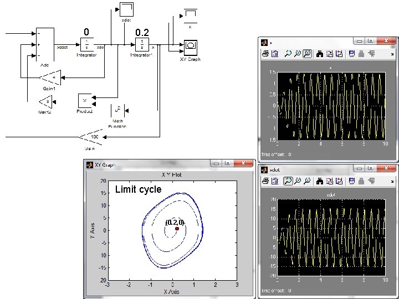Expand toolbar overflow arrow in the xdot scope window
The width and height of the screenshot is (399, 299).
click(392, 181)
